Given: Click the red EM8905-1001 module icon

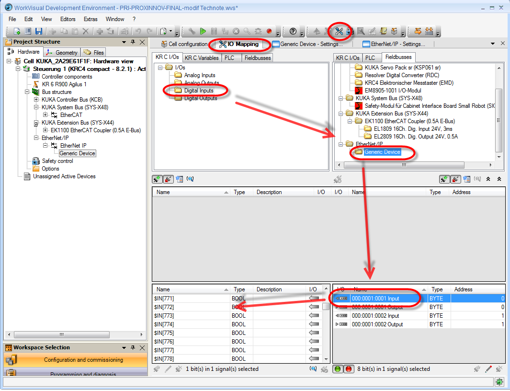Looking at the screenshot, I should pyautogui.click(x=359, y=91).
